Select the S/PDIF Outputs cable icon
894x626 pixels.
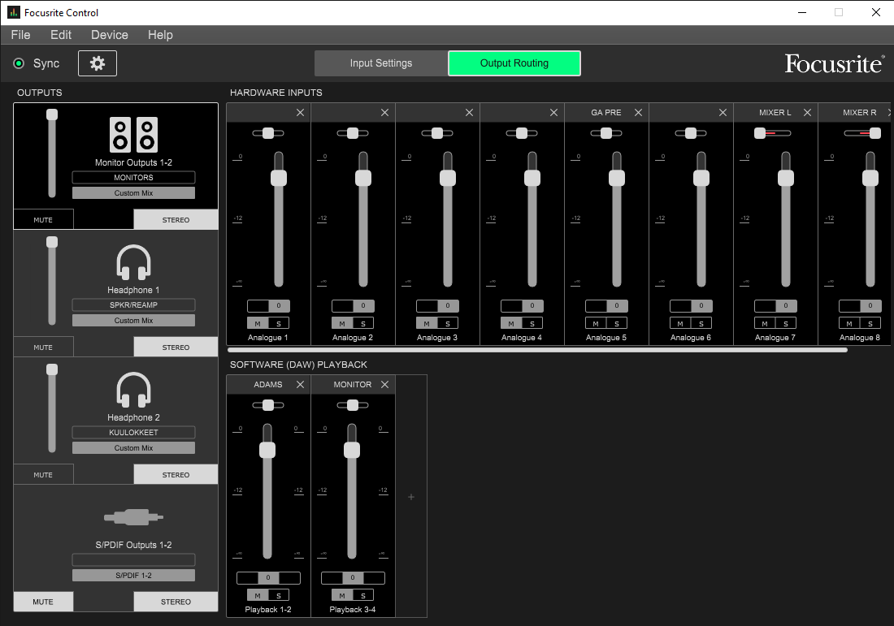(133, 517)
